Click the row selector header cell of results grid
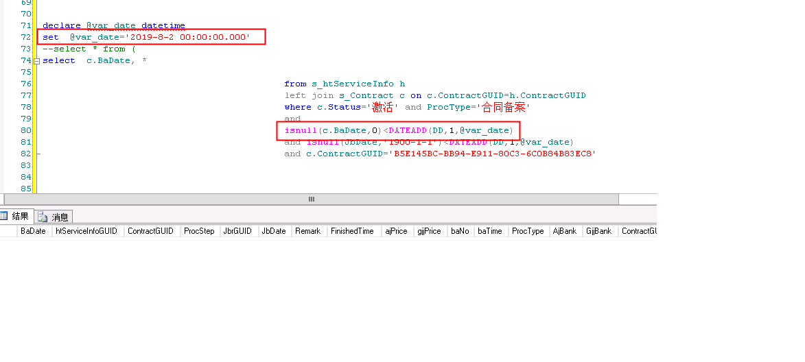 pos(9,231)
